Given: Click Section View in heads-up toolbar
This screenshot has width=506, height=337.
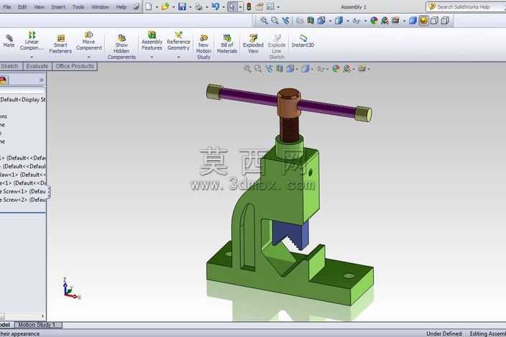Looking at the screenshot, I should pyautogui.click(x=280, y=69).
